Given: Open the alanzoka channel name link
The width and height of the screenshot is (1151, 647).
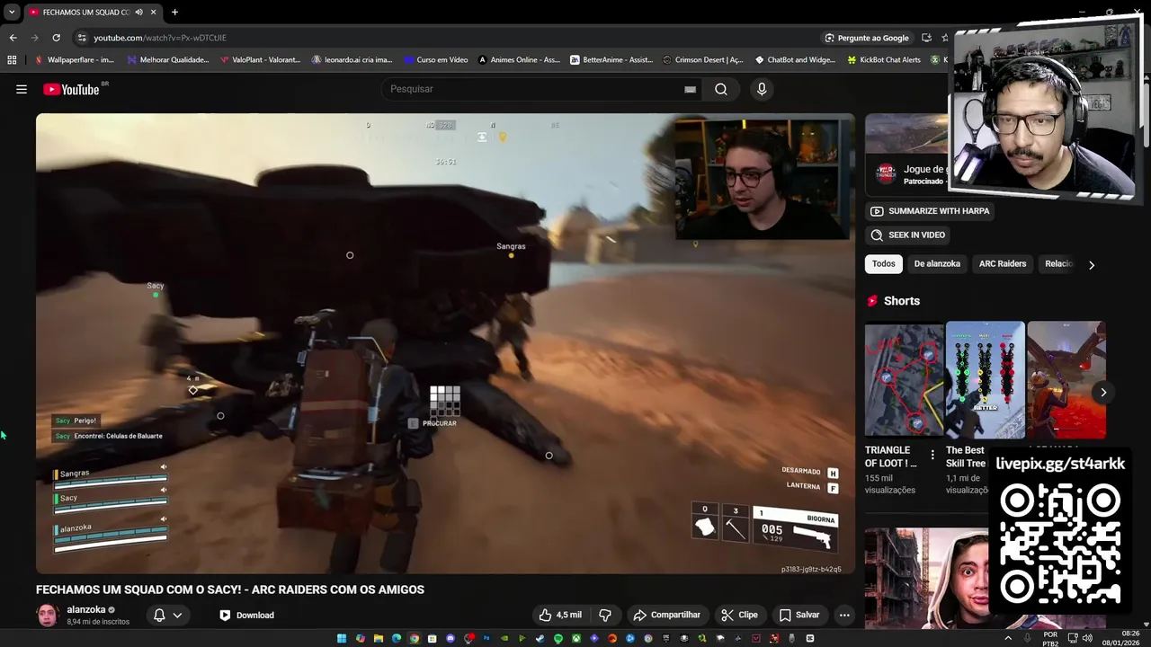Looking at the screenshot, I should click(86, 609).
